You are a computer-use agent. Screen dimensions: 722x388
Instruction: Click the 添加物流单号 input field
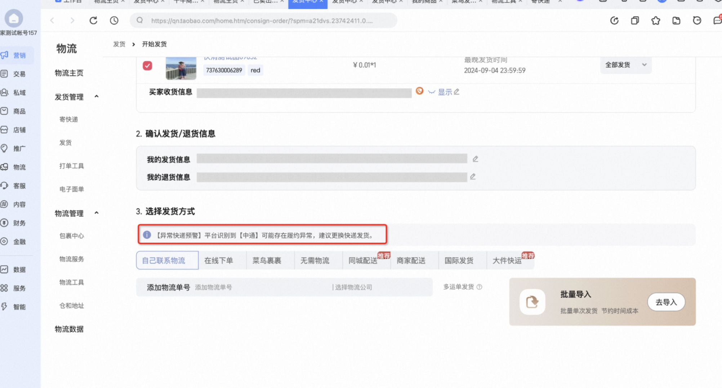262,287
